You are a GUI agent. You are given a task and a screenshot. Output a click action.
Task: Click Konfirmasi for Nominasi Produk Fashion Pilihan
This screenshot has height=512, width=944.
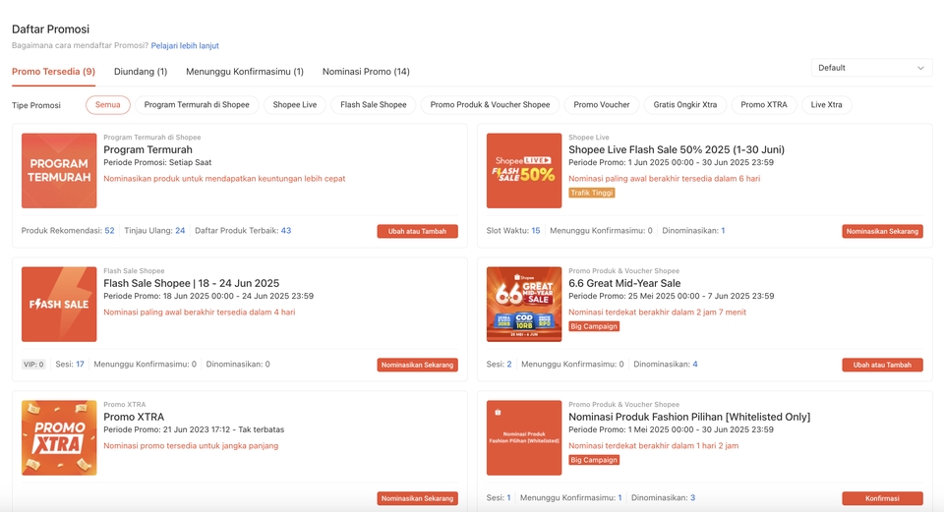click(x=882, y=498)
